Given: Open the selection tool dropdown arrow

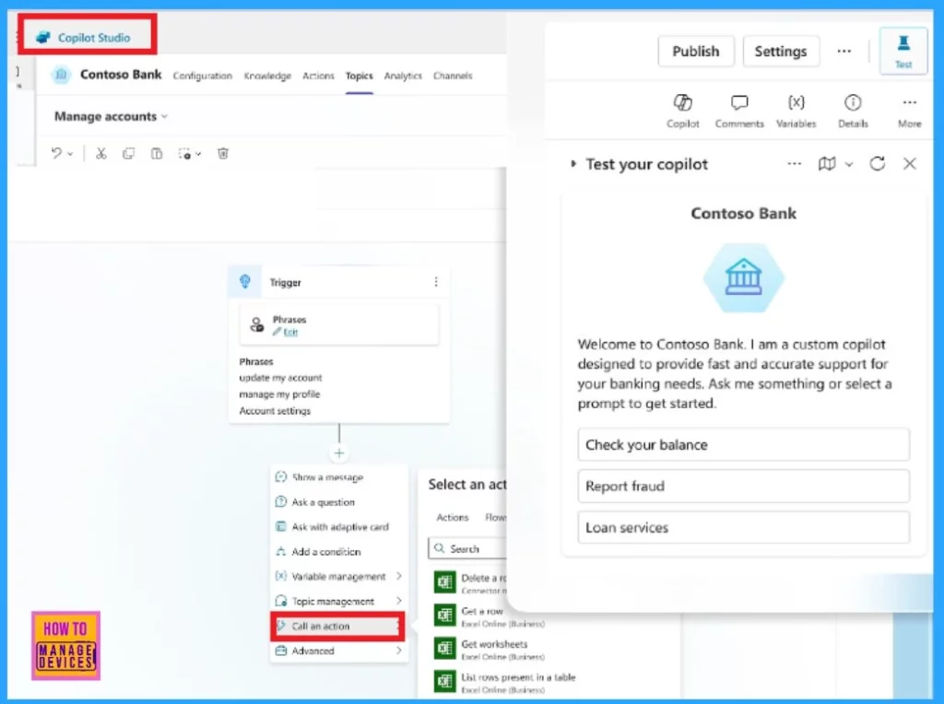Looking at the screenshot, I should 198,154.
